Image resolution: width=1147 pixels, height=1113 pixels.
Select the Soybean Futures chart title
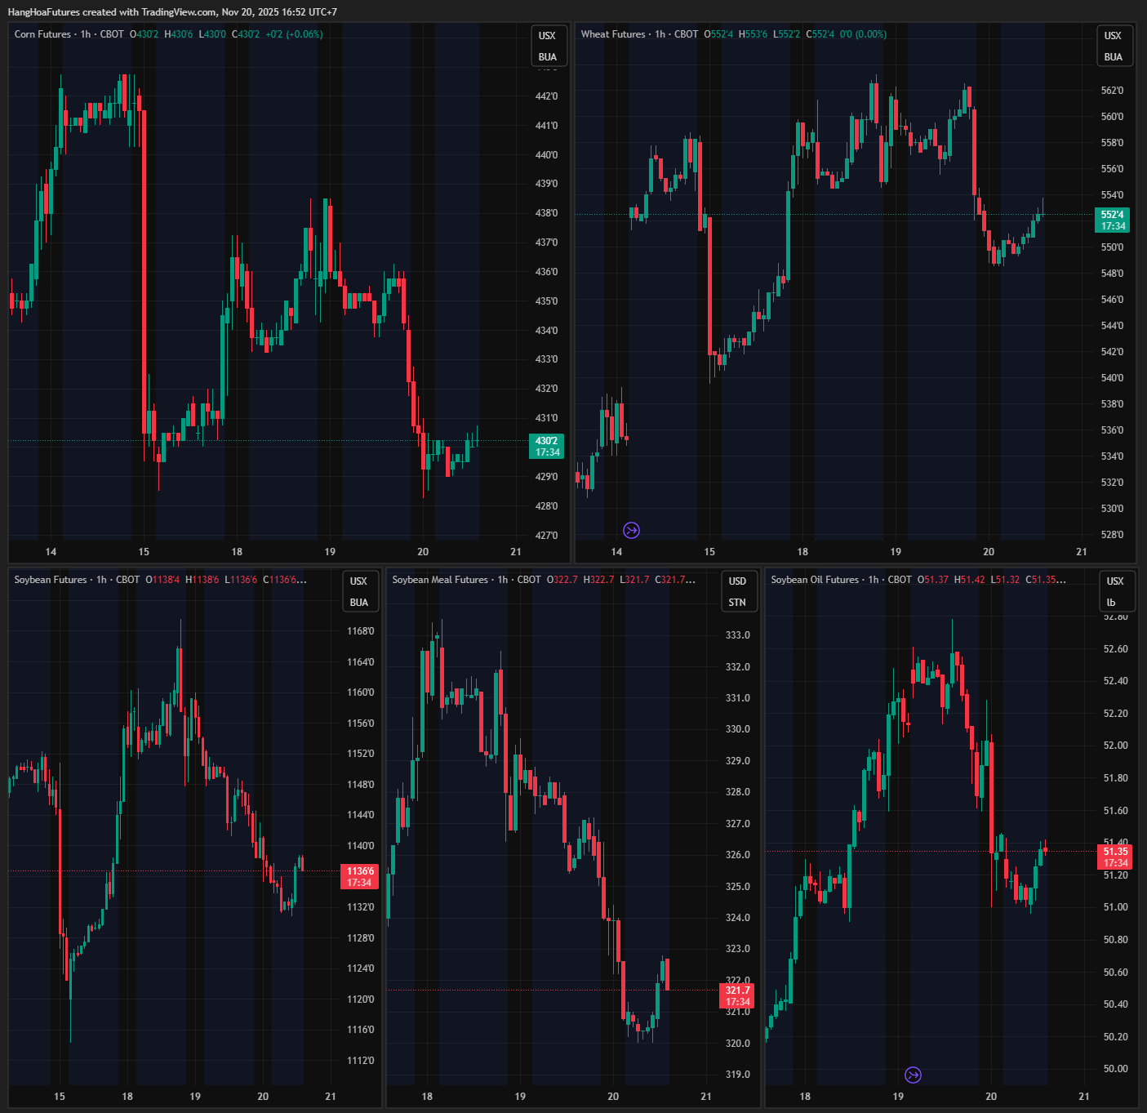click(x=51, y=580)
